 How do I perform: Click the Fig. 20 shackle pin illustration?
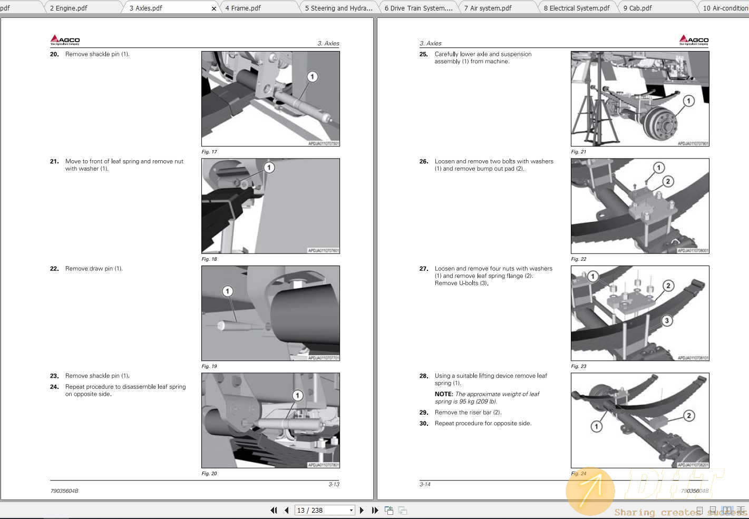click(x=270, y=420)
